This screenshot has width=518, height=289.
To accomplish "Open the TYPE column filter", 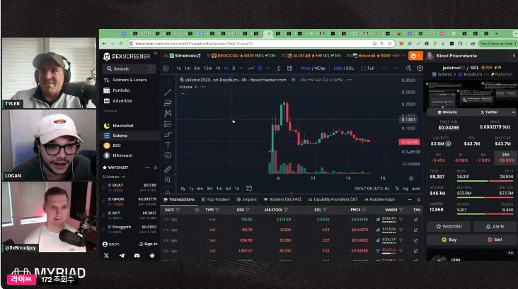I will [x=217, y=210].
